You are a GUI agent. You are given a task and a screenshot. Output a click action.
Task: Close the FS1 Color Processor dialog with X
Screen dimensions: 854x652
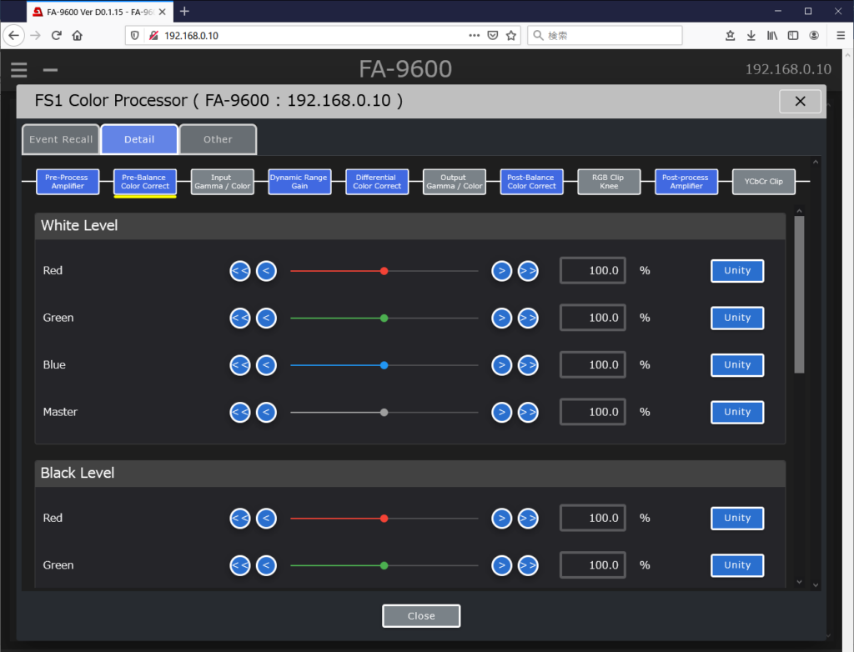(800, 101)
